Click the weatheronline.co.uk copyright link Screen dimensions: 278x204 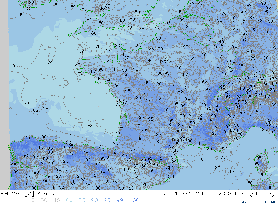(259, 202)
